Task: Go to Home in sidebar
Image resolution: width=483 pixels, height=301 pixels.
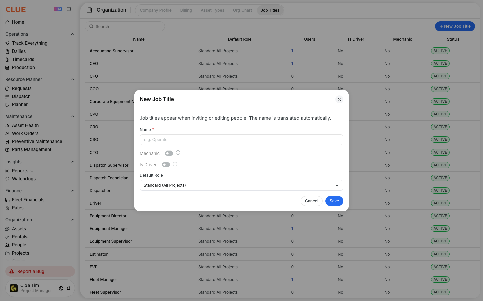Action: point(18,22)
